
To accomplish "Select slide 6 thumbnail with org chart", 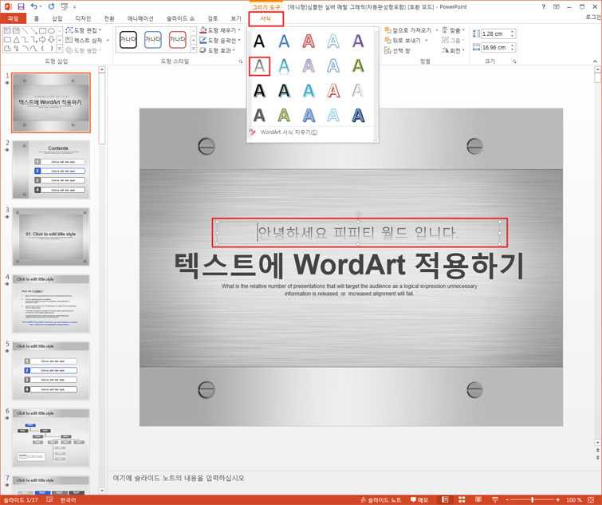I will [x=51, y=438].
